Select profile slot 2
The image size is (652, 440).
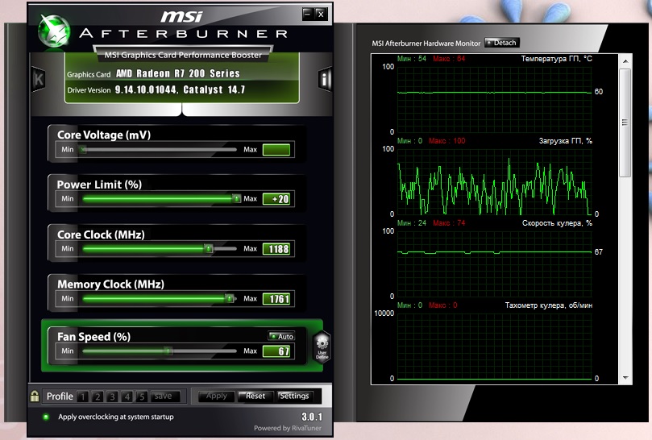point(98,396)
